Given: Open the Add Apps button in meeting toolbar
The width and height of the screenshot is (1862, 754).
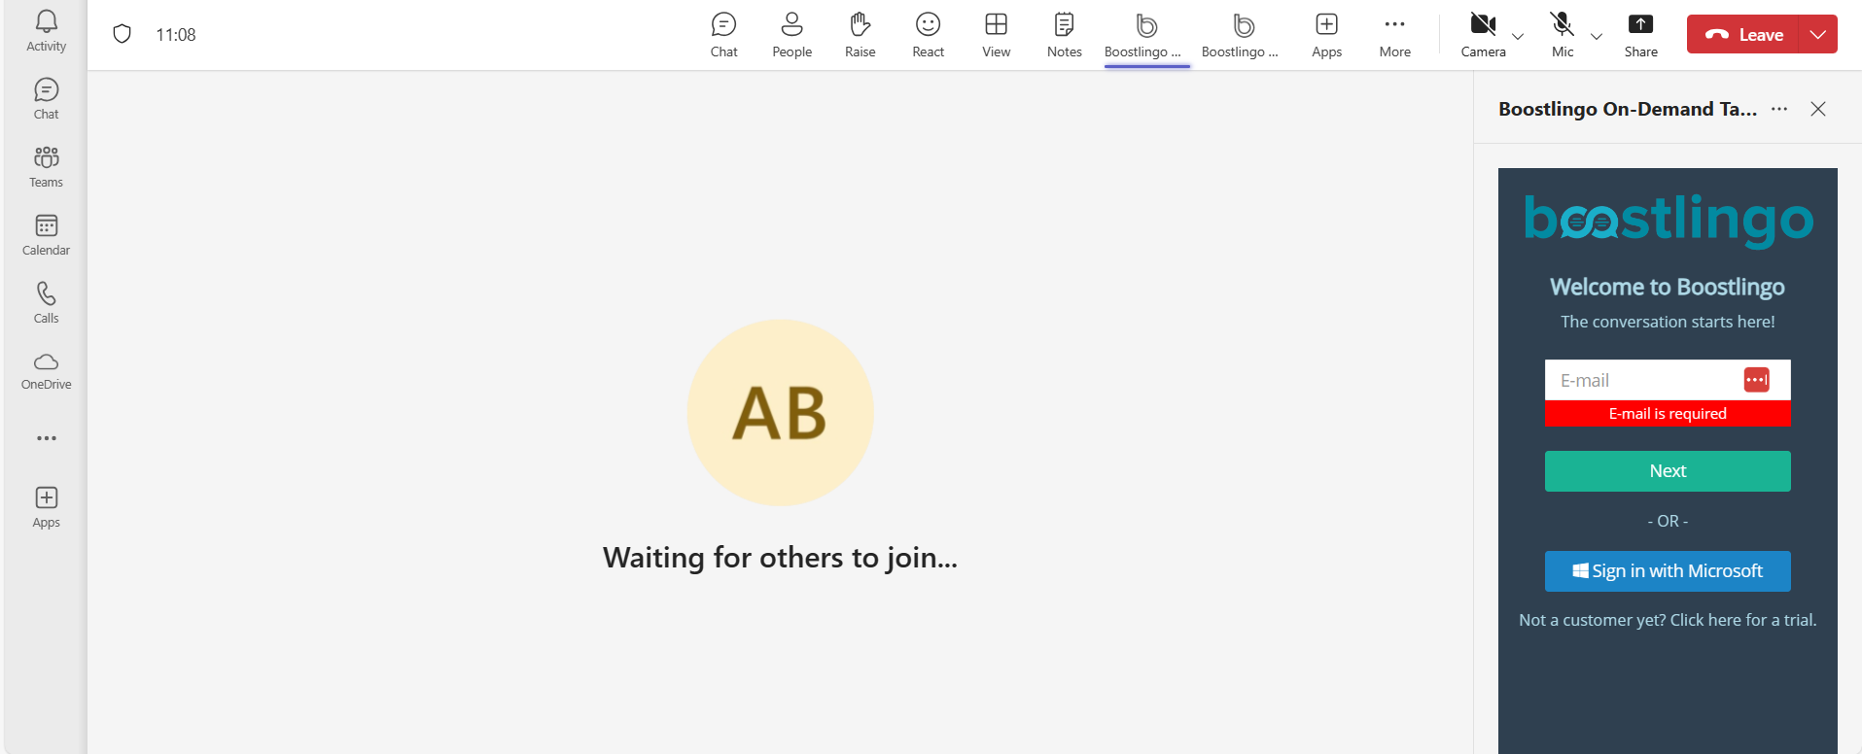Looking at the screenshot, I should point(1326,35).
